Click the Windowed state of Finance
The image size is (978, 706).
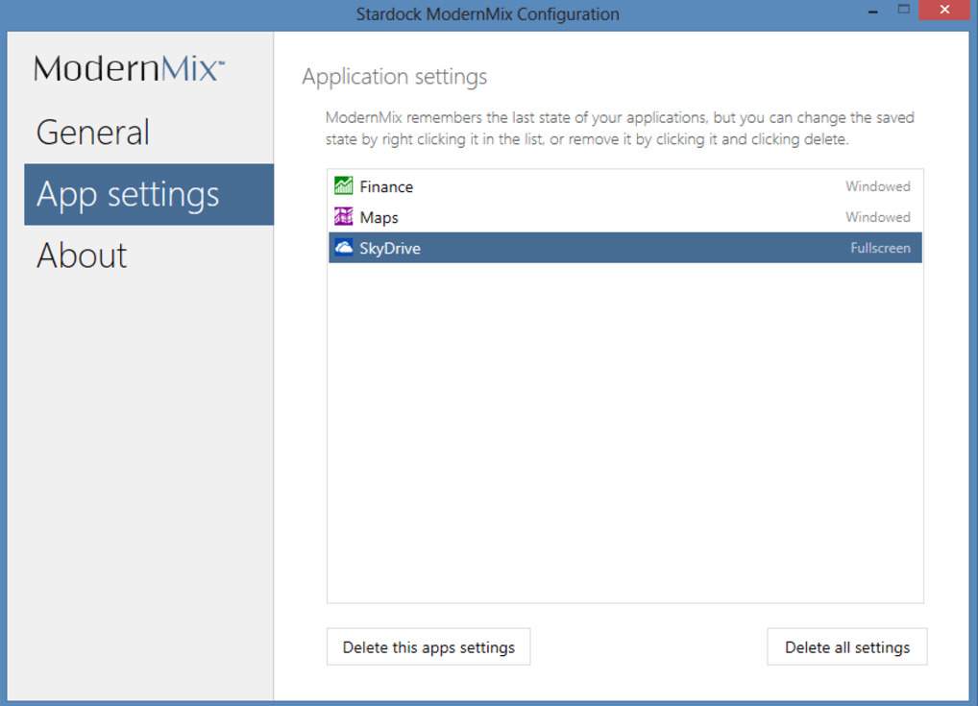click(877, 186)
